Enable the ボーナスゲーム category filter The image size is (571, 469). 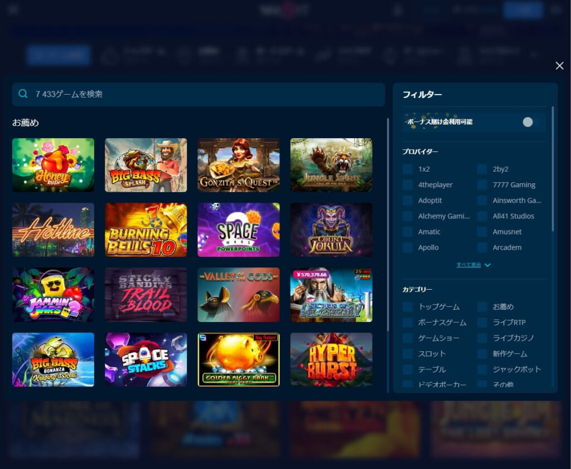coord(408,323)
